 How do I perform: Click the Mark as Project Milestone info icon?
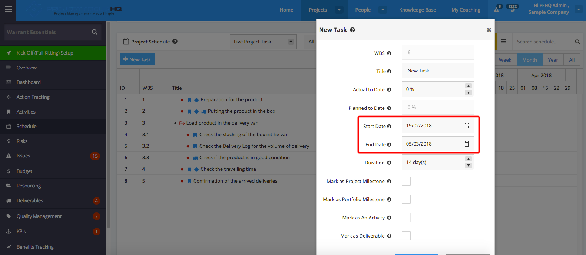(389, 181)
